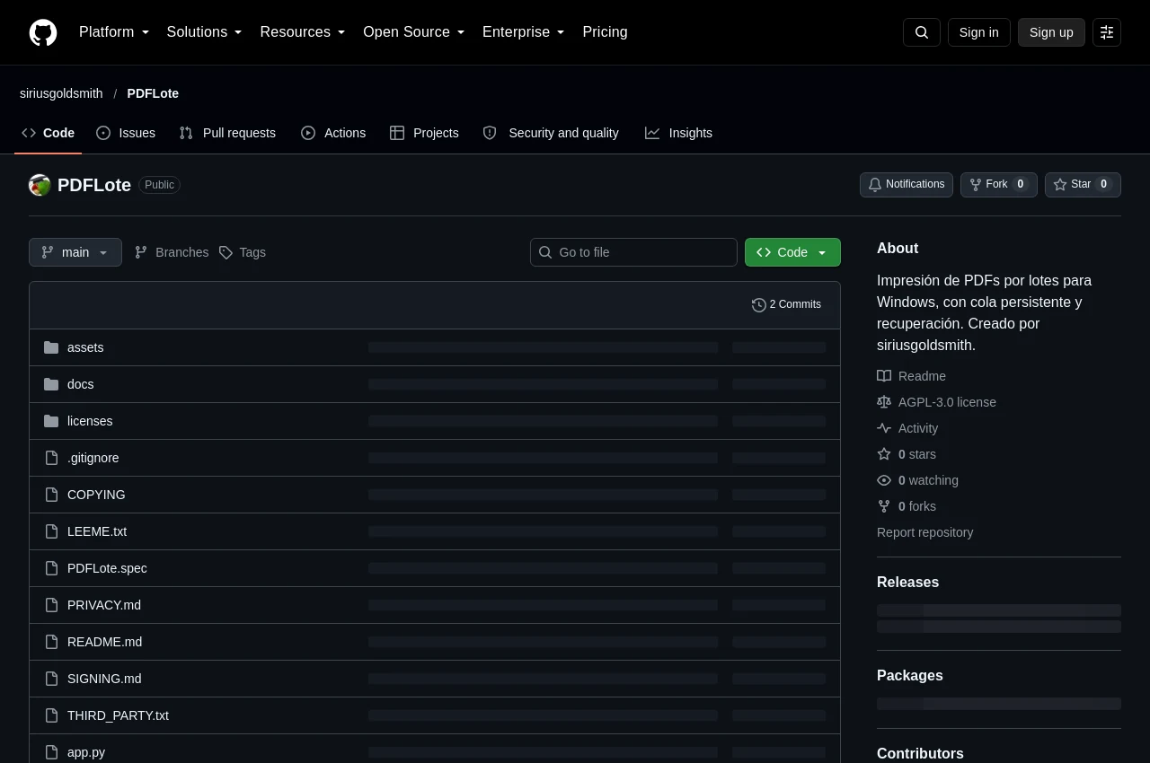Click the siriusgoldsmith avatar icon
This screenshot has height=763, width=1150.
[x=40, y=185]
